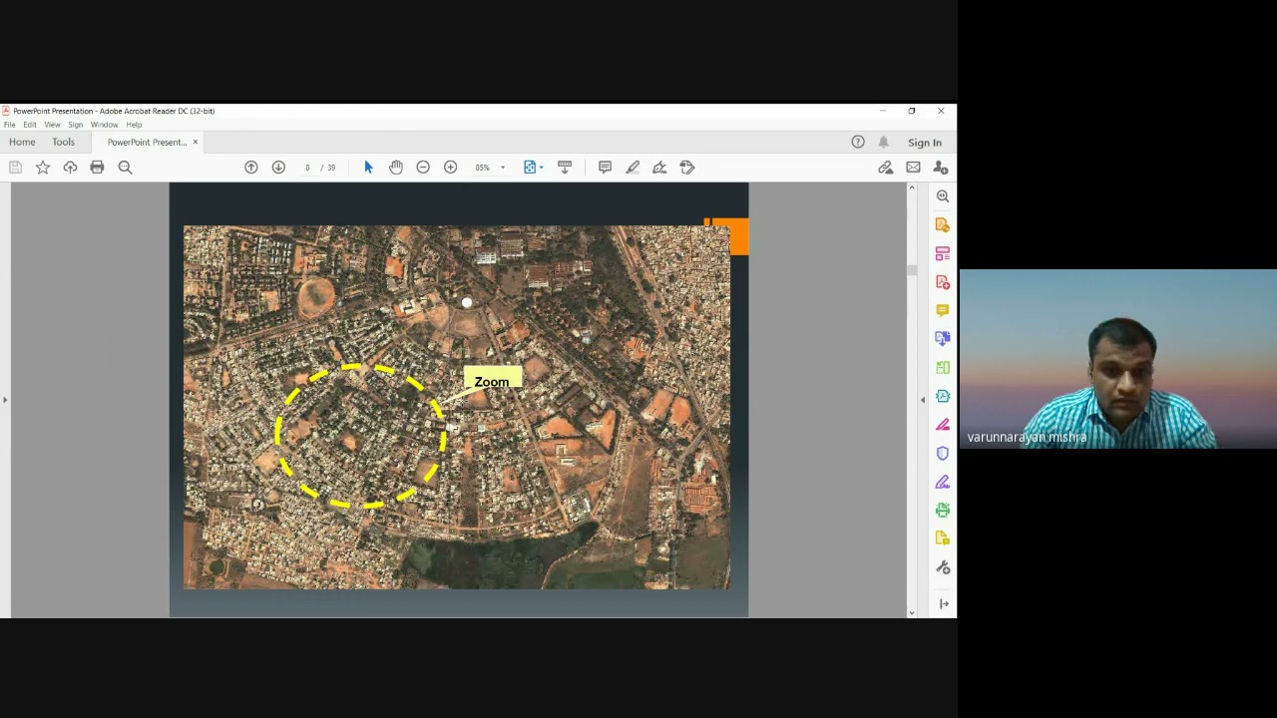Click the current page number field
The image size is (1277, 718).
(307, 168)
